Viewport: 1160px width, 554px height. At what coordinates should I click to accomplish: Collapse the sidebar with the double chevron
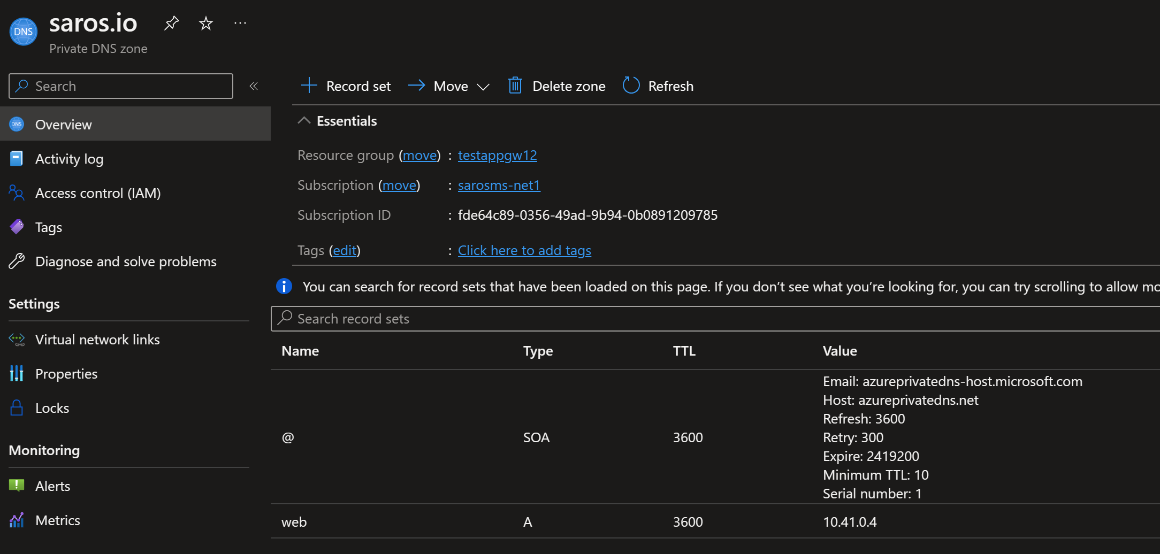click(254, 86)
